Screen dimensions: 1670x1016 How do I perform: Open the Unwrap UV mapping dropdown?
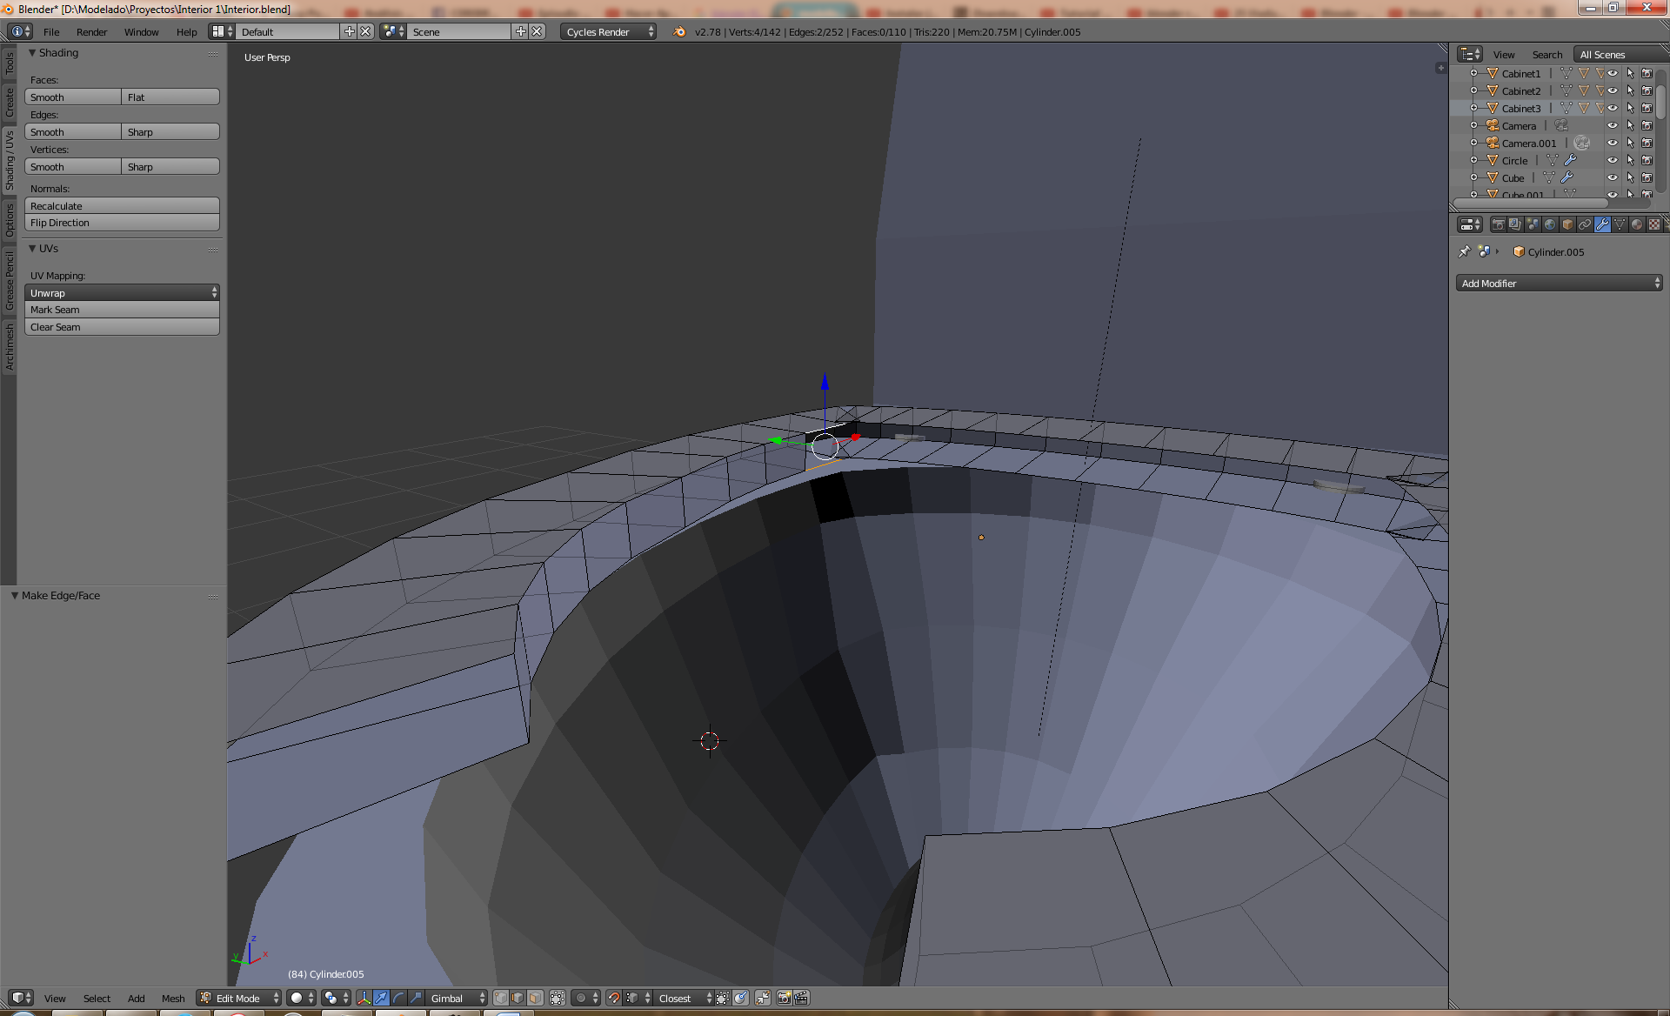click(x=122, y=292)
